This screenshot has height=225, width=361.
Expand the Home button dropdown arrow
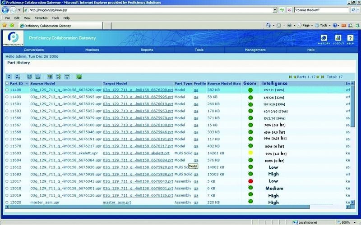pos(273,26)
